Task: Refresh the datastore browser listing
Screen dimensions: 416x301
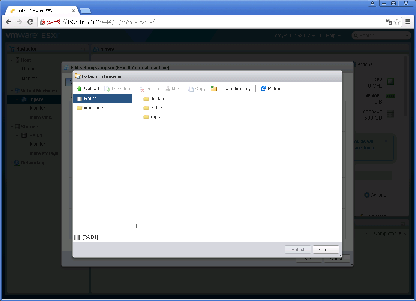Action: coord(272,89)
